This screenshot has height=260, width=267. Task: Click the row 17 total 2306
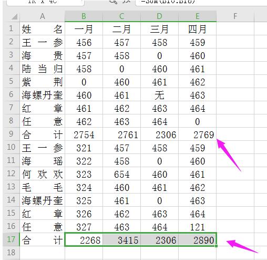(159, 239)
